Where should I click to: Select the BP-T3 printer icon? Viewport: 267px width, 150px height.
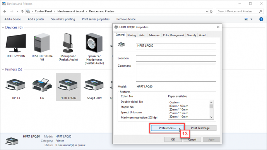coord(15,85)
